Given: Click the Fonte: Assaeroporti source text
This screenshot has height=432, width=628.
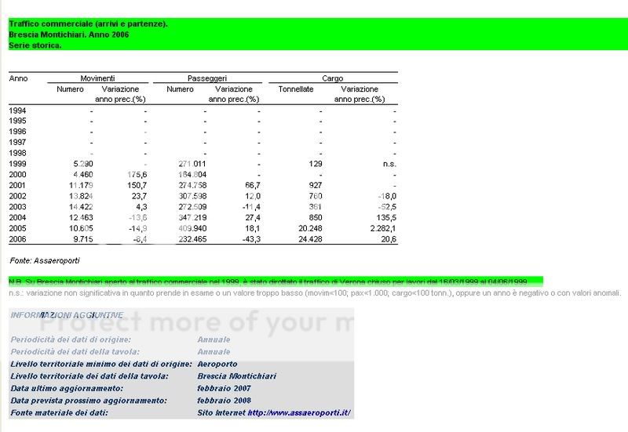Looking at the screenshot, I should 44,260.
